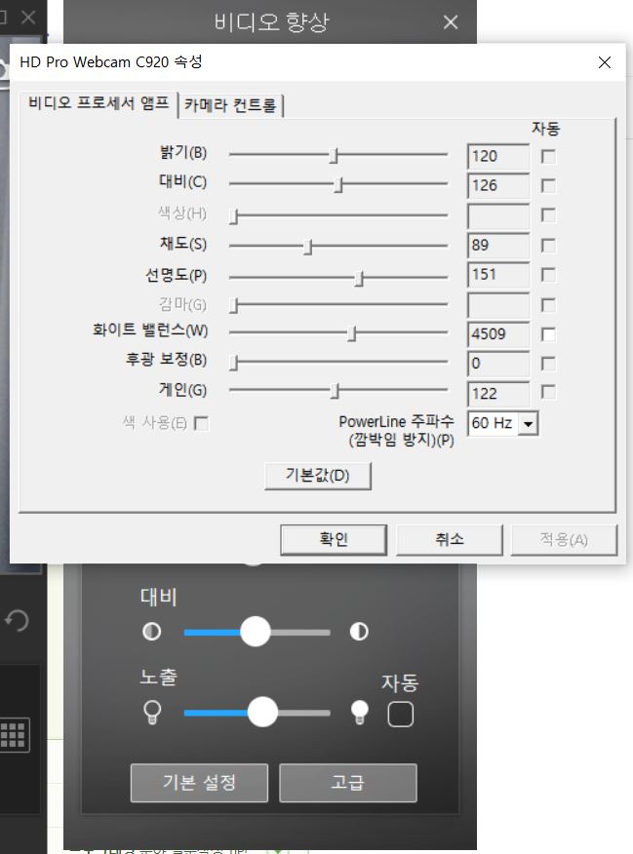Confirm with the 확인 button
This screenshot has height=854, width=633.
coord(334,539)
